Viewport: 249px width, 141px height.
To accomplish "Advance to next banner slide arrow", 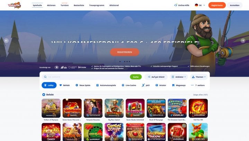I will tap(243, 40).
